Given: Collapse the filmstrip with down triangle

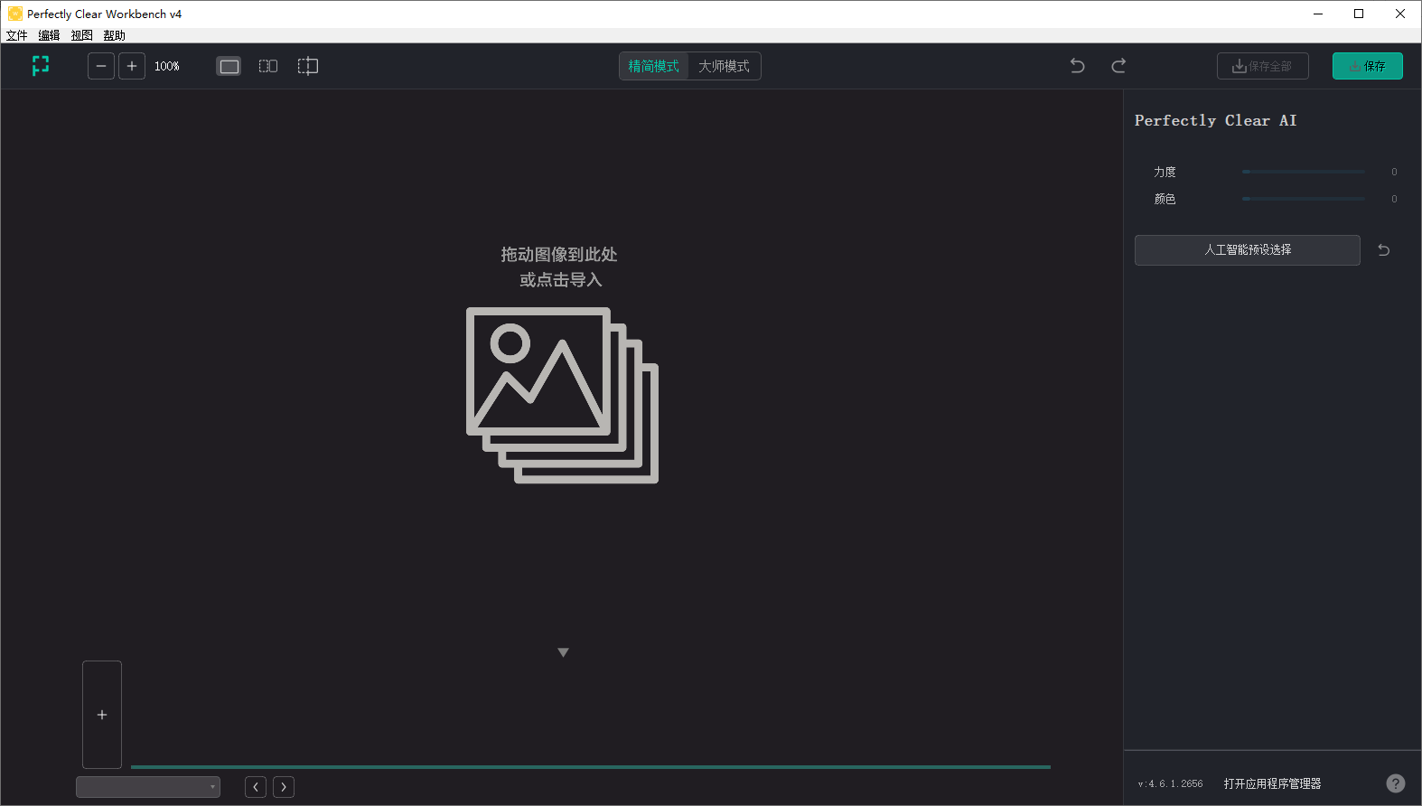Looking at the screenshot, I should tap(563, 652).
